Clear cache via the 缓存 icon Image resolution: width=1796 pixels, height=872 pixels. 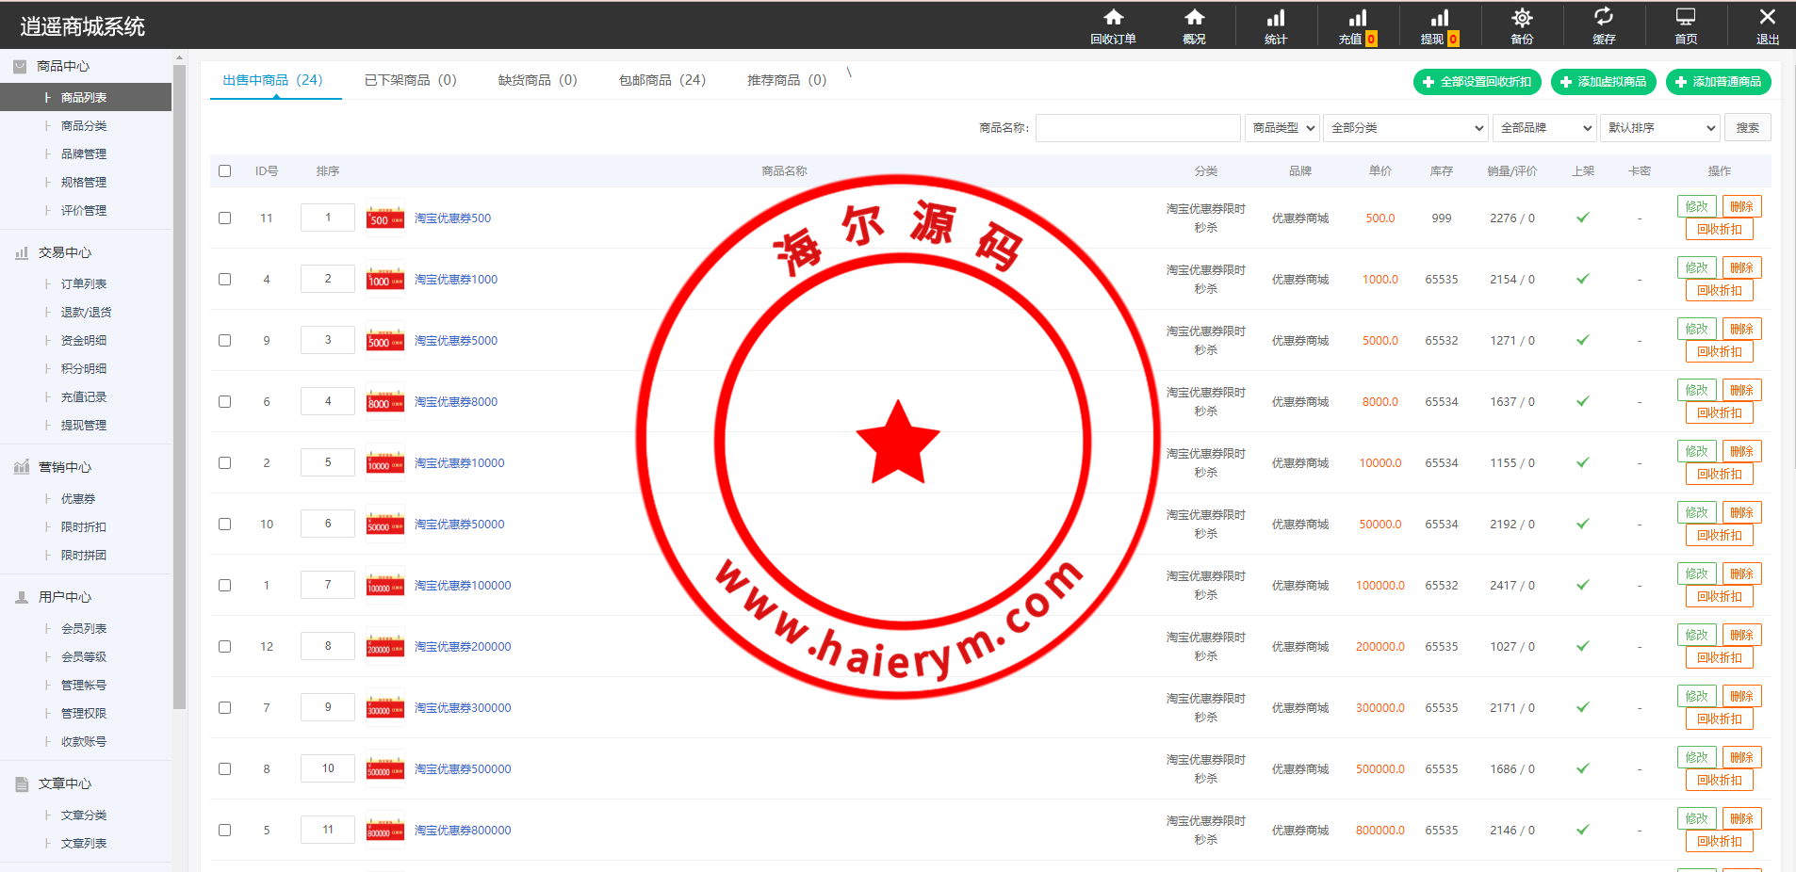(1603, 24)
